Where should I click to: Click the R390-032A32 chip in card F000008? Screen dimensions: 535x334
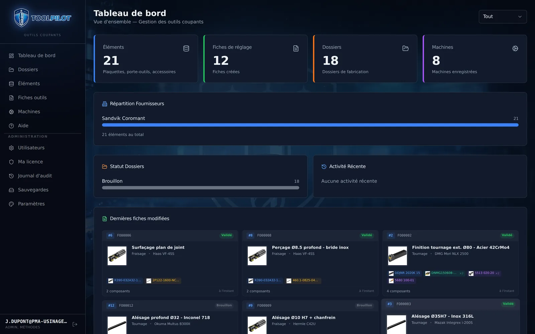click(x=265, y=281)
